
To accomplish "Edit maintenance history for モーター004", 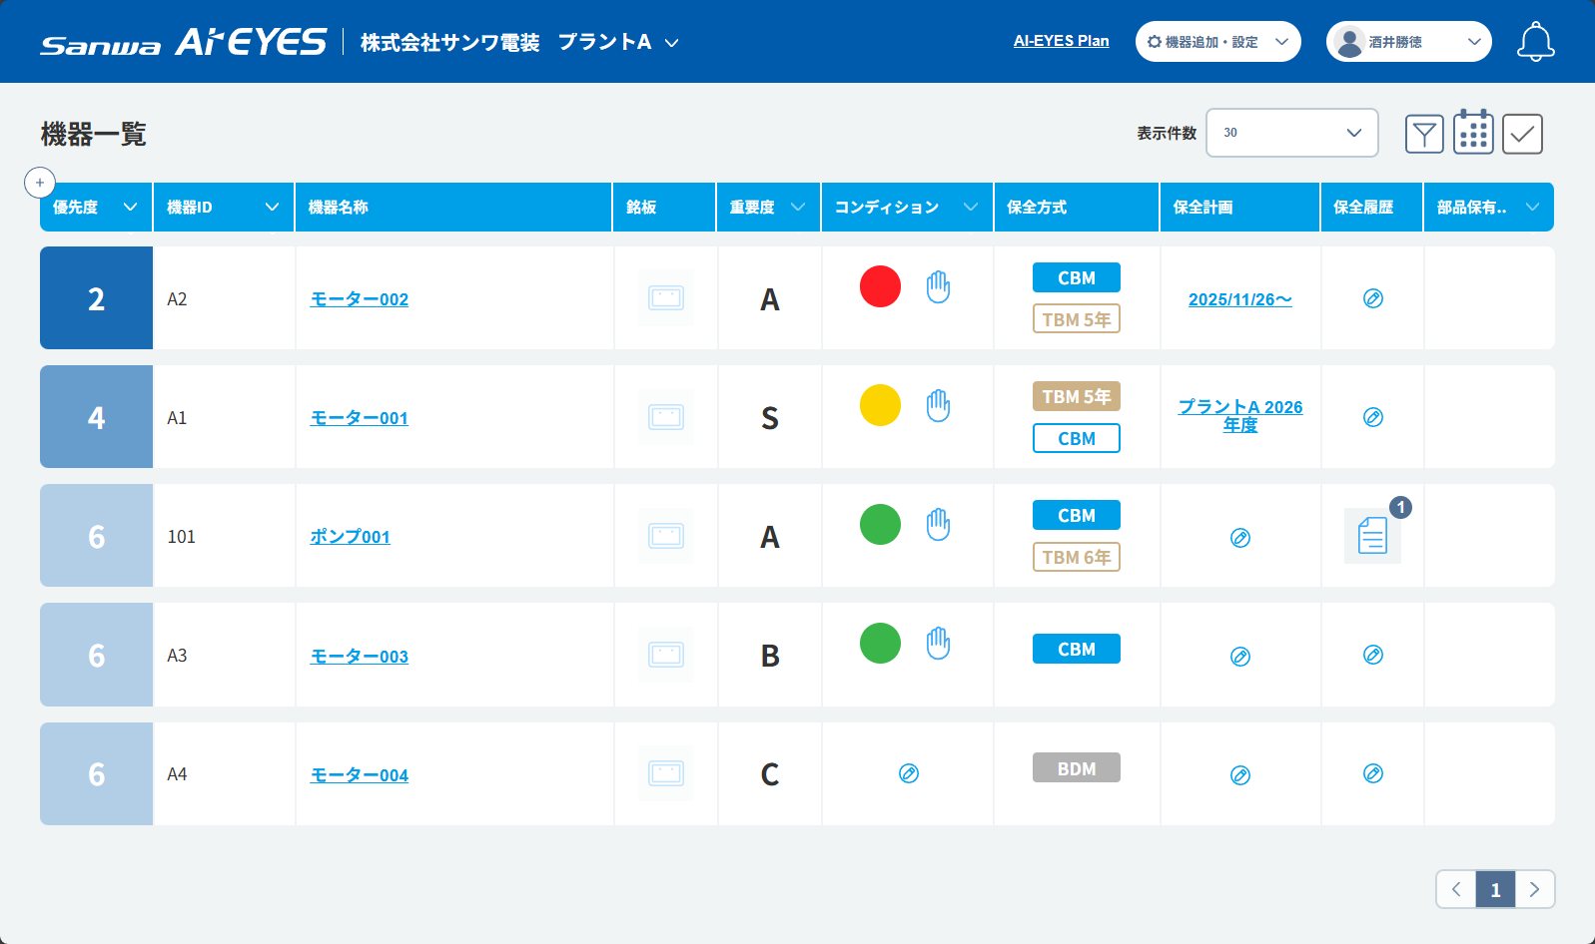I will 1373,773.
